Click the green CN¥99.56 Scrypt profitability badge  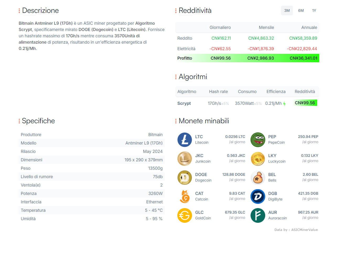point(305,103)
